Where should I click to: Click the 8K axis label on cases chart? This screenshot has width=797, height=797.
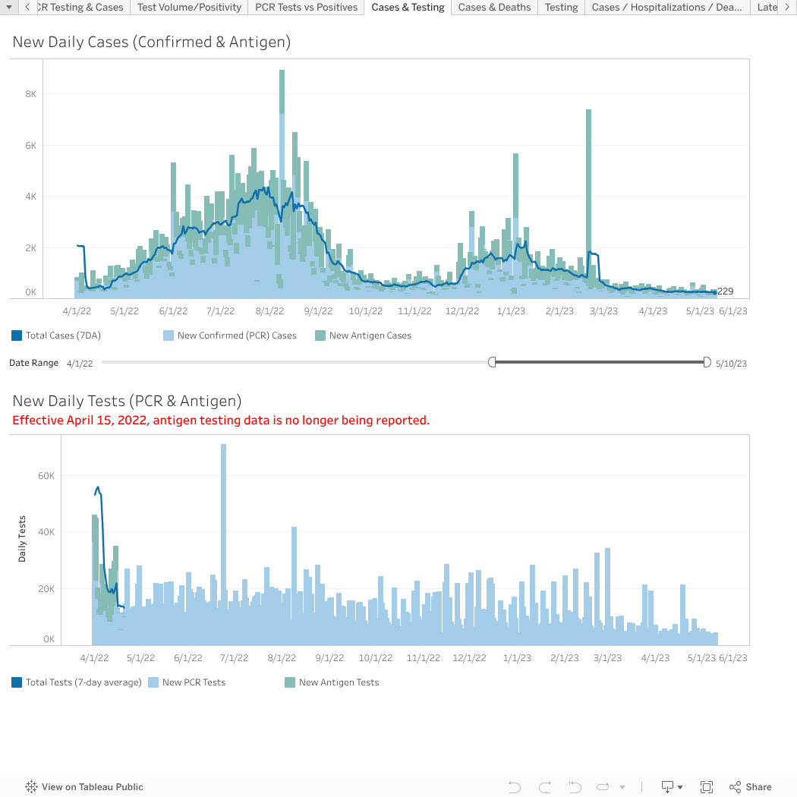(x=30, y=94)
